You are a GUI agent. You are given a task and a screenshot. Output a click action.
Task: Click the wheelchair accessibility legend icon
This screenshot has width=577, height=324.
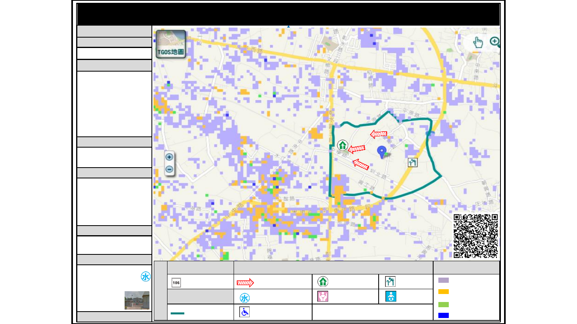pos(244,312)
